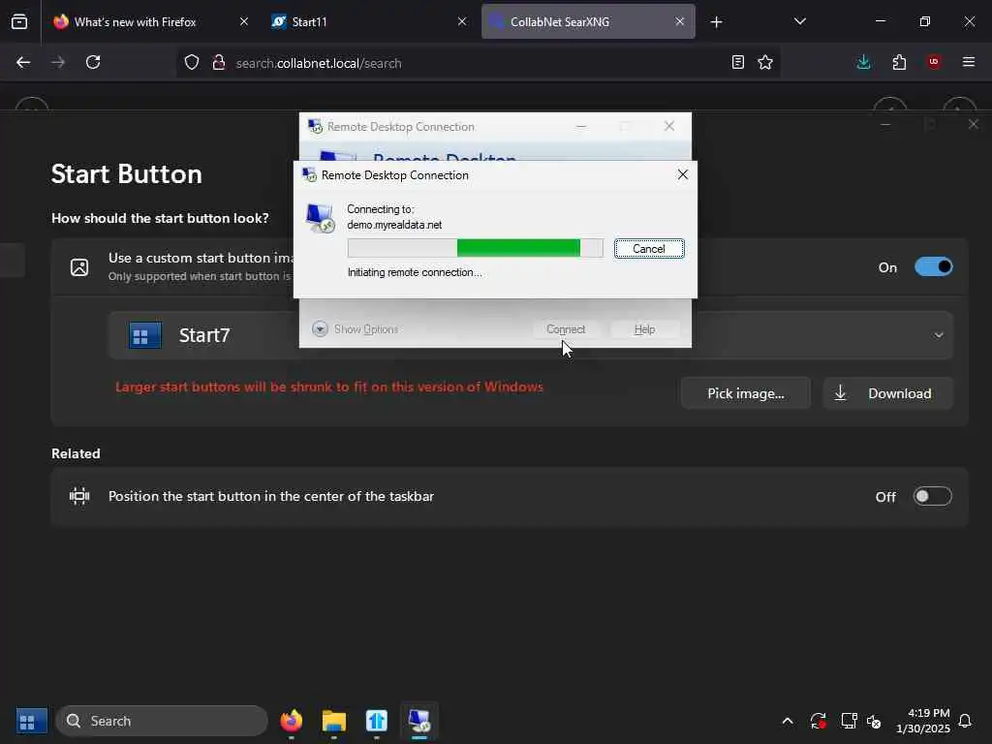Image resolution: width=992 pixels, height=744 pixels.
Task: Click Connect in Remote Desktop window
Action: point(566,329)
